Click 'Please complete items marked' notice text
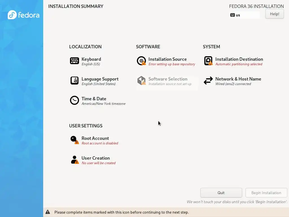Viewport: 289px width, 217px height. pos(121,212)
